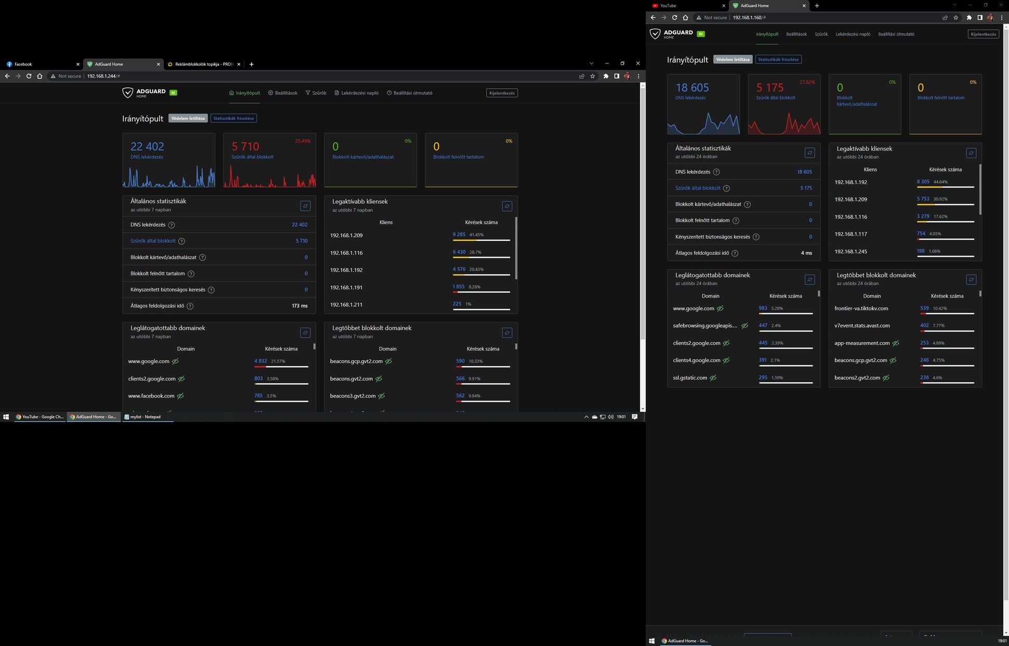Show hidden tray icons on left taskbar
The height and width of the screenshot is (646, 1009).
(586, 417)
